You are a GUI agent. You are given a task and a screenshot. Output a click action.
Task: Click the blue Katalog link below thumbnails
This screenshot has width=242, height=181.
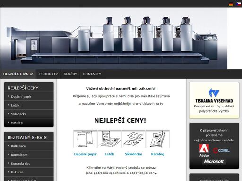[157, 154]
